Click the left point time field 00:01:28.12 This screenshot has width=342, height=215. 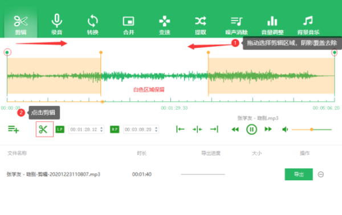coord(84,130)
